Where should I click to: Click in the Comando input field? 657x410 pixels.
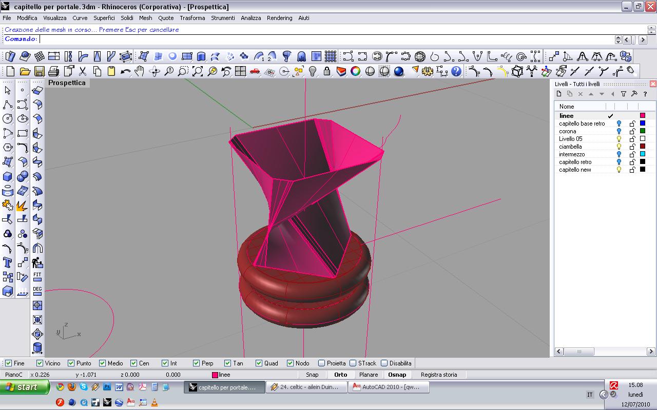point(326,39)
